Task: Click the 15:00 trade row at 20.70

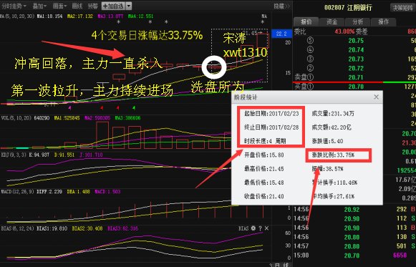Action: [354, 256]
